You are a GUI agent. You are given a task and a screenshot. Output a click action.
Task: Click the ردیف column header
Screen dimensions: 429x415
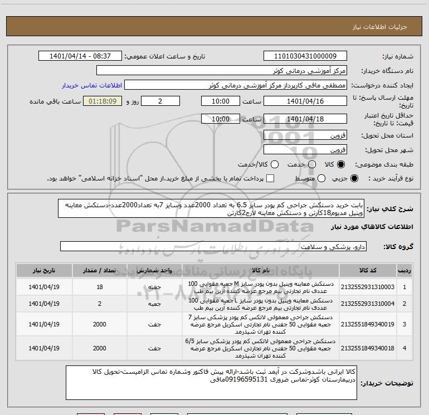pyautogui.click(x=404, y=270)
